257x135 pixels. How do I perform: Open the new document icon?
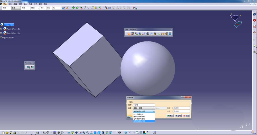coord(3,133)
